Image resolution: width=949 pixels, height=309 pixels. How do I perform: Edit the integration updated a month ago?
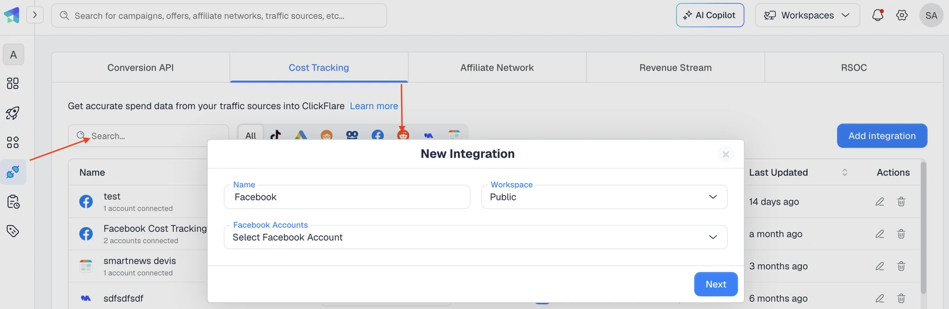880,234
